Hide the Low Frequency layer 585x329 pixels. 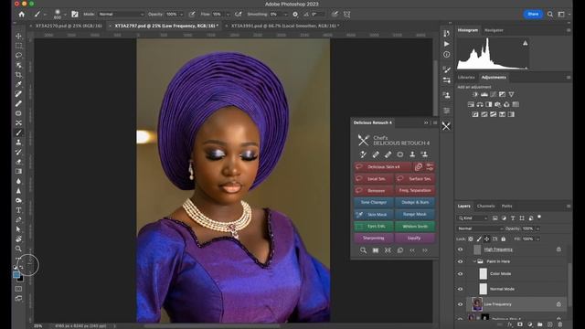460,304
